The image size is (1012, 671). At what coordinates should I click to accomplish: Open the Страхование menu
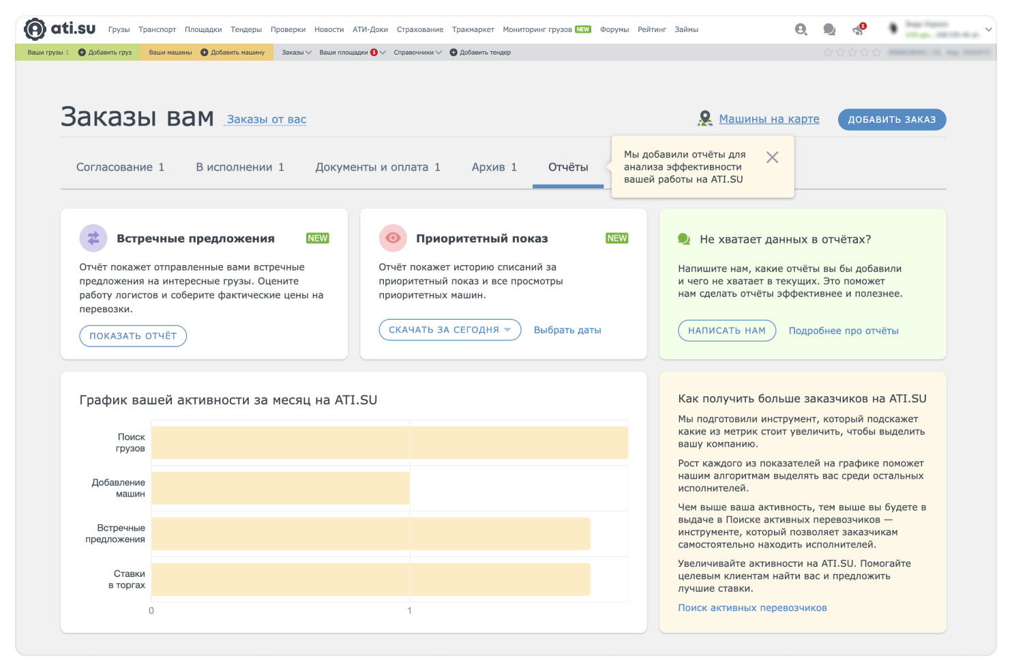(x=420, y=29)
